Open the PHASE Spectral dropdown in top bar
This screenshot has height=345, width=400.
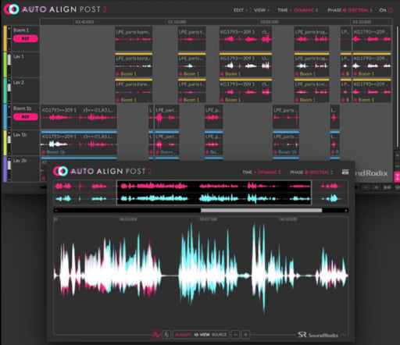[350, 10]
